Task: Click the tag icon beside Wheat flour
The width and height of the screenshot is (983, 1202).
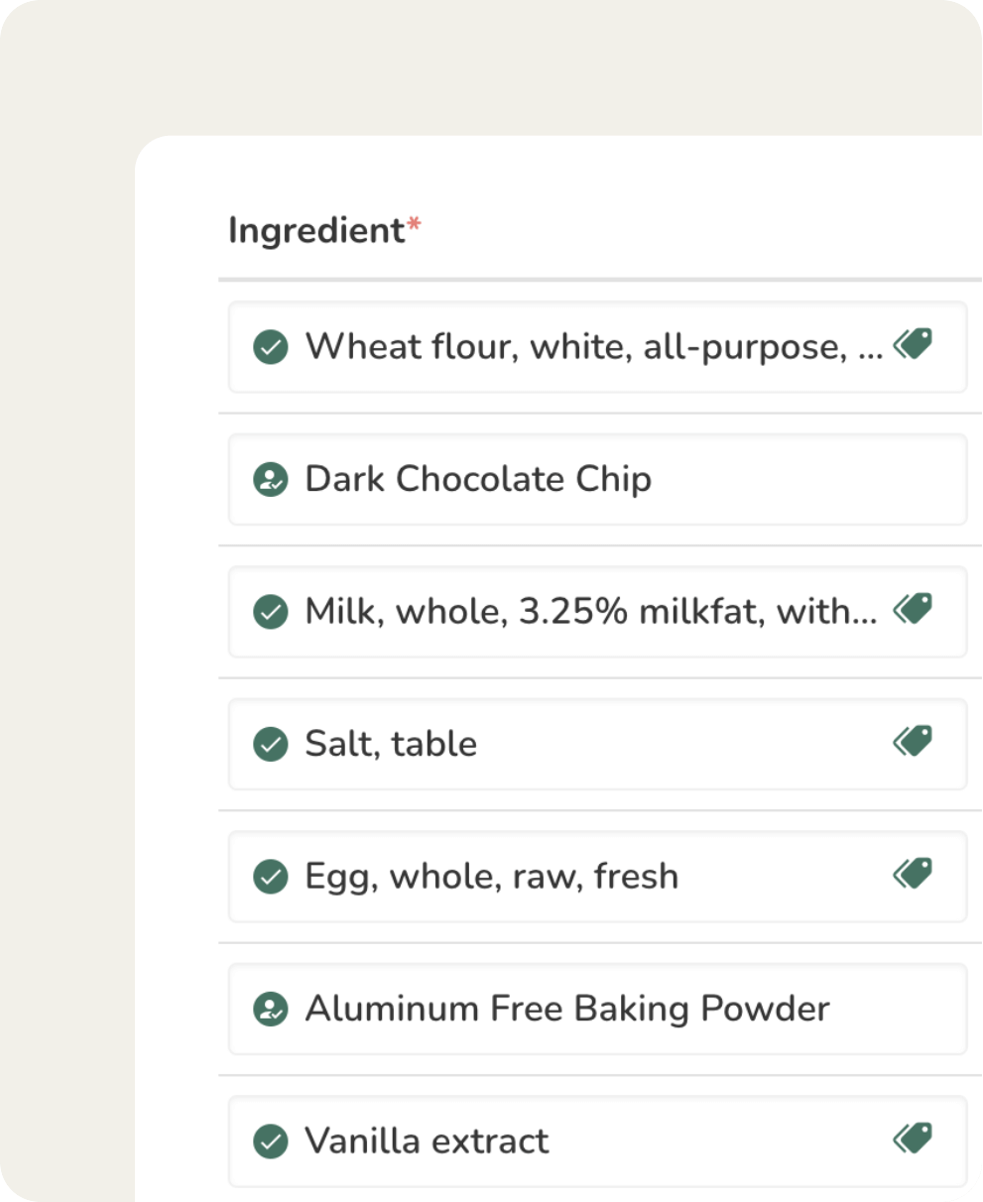Action: 913,345
